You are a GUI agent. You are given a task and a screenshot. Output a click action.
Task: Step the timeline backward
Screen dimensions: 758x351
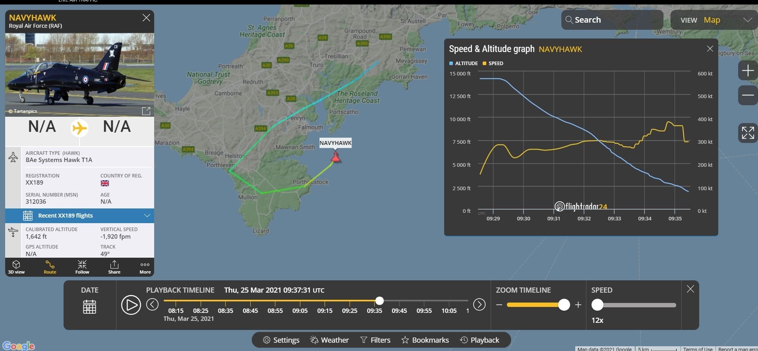click(x=152, y=305)
